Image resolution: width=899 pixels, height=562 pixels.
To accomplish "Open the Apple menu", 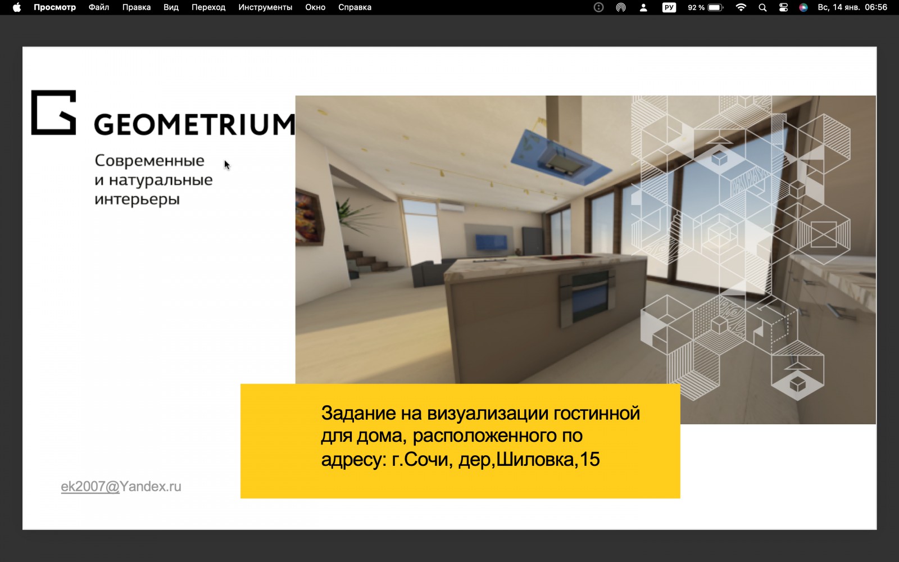I will (17, 7).
